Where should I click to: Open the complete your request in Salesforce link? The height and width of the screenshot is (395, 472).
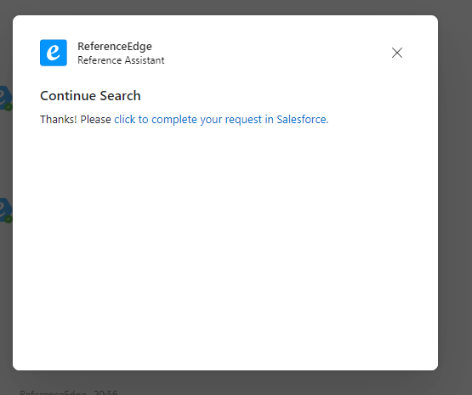[x=221, y=119]
